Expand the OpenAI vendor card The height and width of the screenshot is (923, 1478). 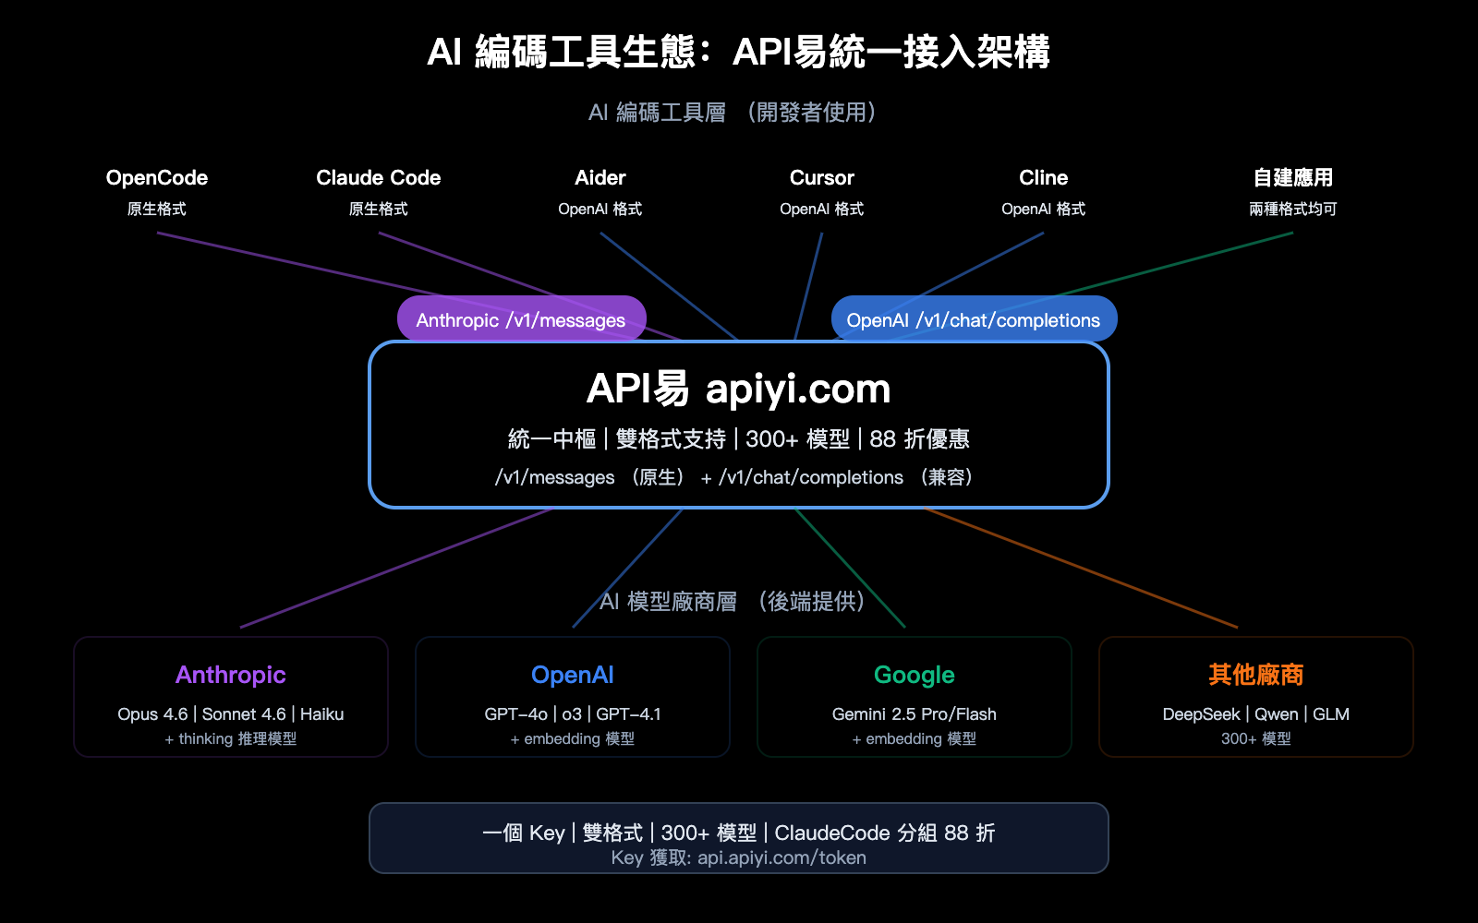(573, 697)
